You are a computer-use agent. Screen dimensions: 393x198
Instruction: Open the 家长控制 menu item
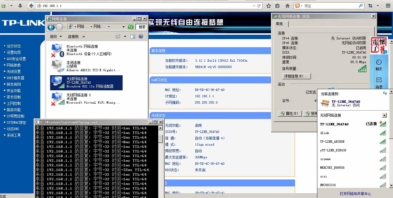coord(14,97)
